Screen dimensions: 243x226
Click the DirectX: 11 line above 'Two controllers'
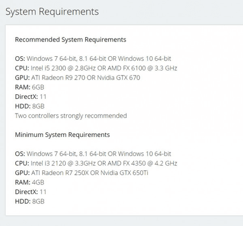coord(31,97)
